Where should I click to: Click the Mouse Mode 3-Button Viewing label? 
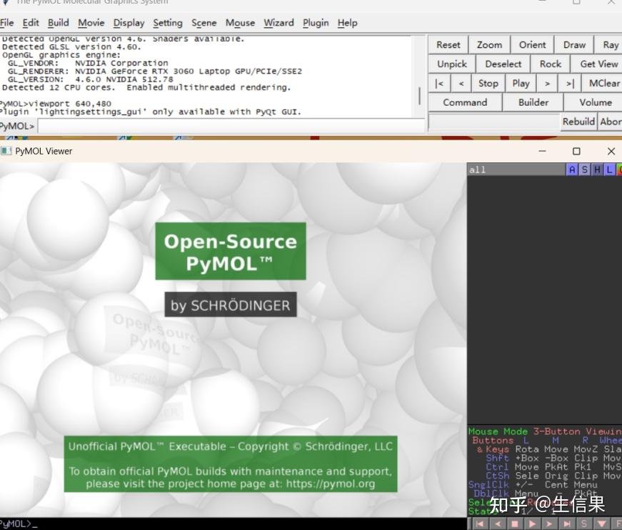545,431
